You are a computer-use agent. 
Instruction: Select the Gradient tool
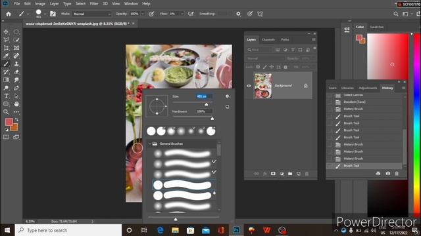6,80
